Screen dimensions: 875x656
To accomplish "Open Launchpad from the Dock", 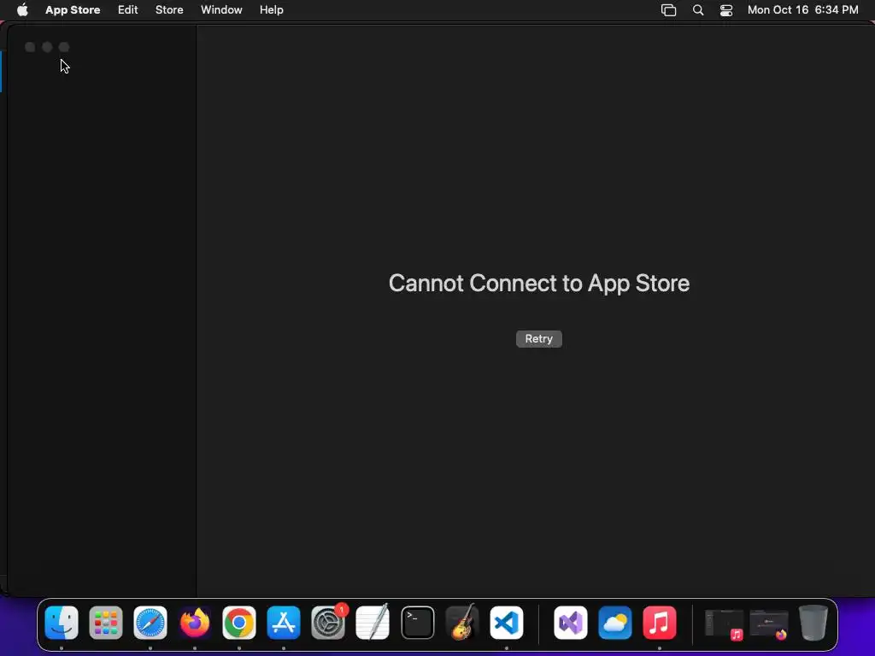I will [105, 623].
